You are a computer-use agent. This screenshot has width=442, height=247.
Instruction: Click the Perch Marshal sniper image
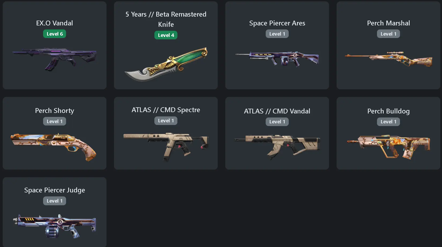(388, 59)
